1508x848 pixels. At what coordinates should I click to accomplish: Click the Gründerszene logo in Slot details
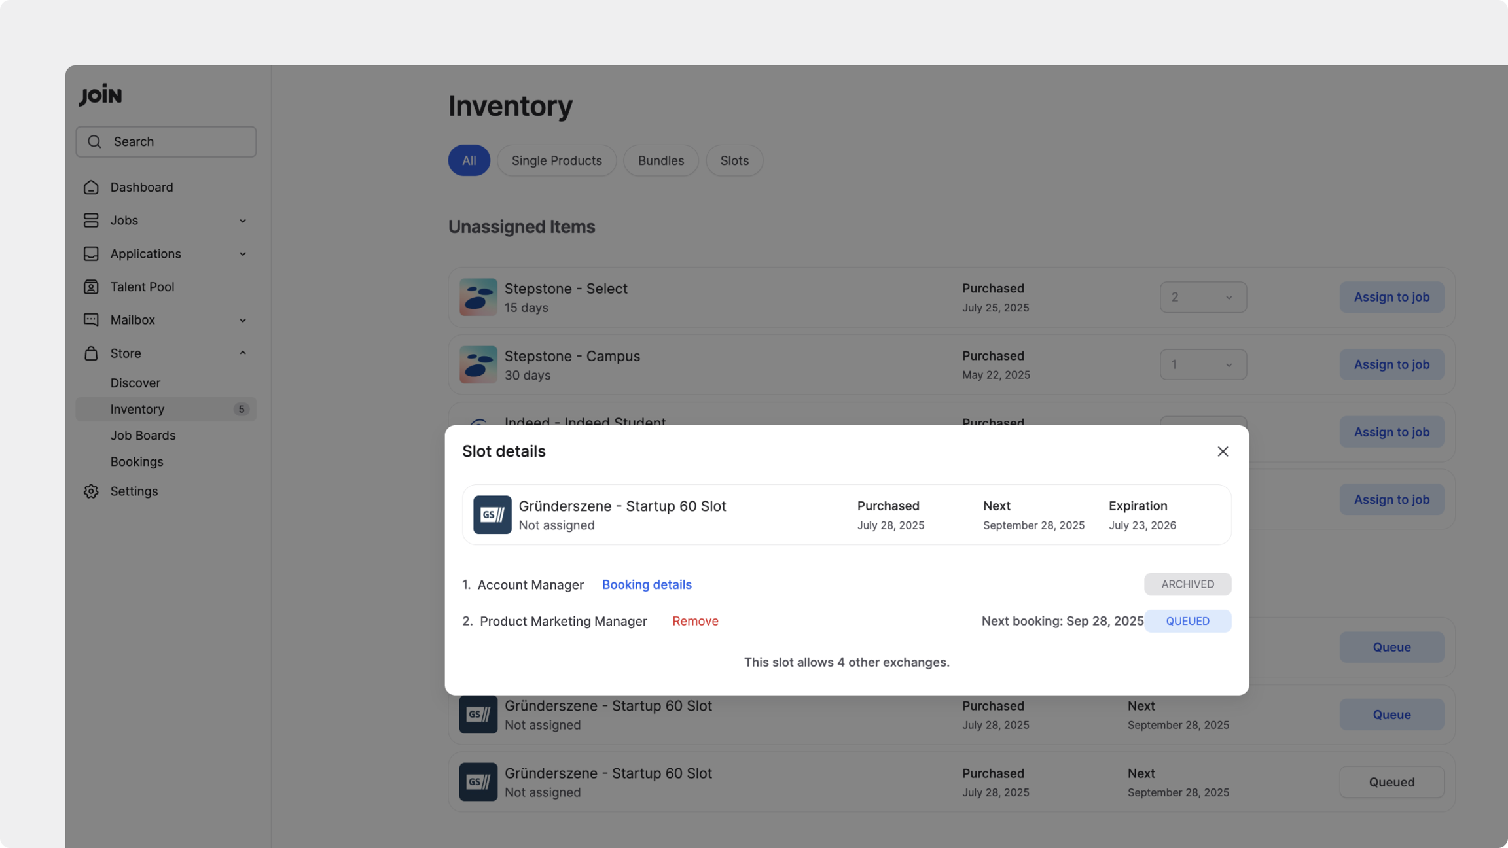492,515
